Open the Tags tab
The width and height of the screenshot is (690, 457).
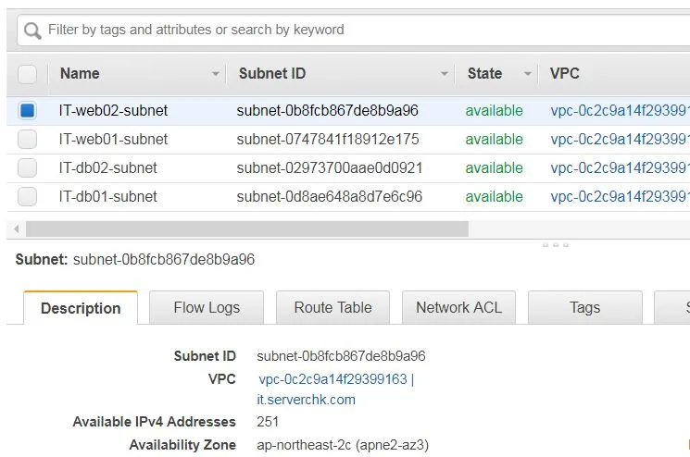pyautogui.click(x=584, y=307)
